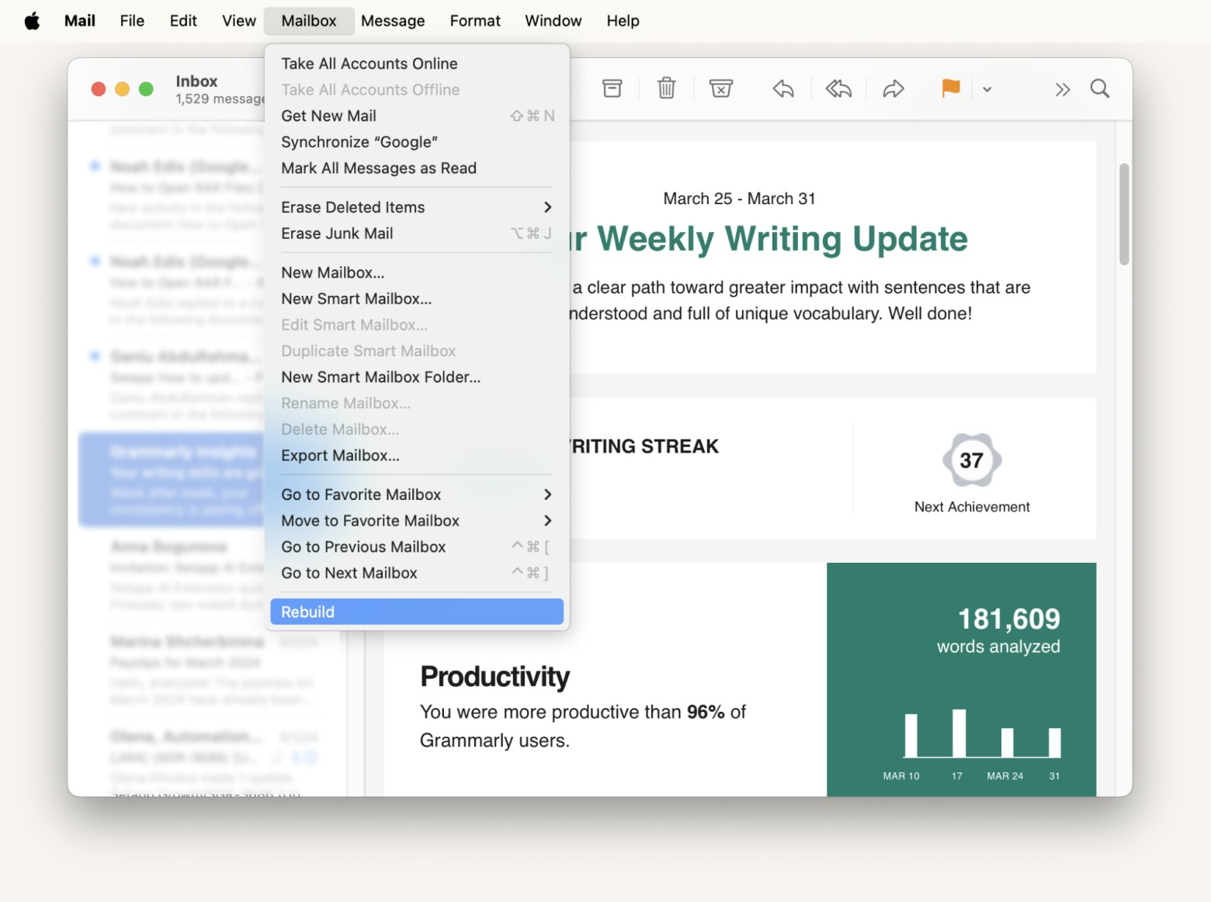Click the Forward arrow icon
Image resolution: width=1211 pixels, height=902 pixels.
[x=894, y=89]
